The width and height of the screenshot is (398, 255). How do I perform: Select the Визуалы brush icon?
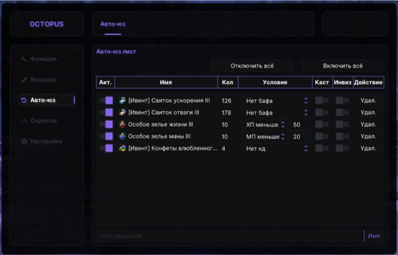click(24, 80)
